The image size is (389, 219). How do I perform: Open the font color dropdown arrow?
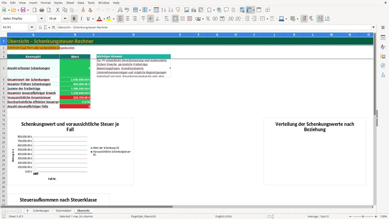tap(104, 19)
